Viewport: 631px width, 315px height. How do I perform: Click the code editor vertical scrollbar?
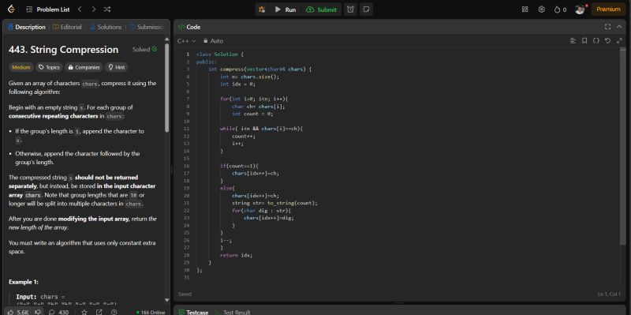click(x=623, y=147)
